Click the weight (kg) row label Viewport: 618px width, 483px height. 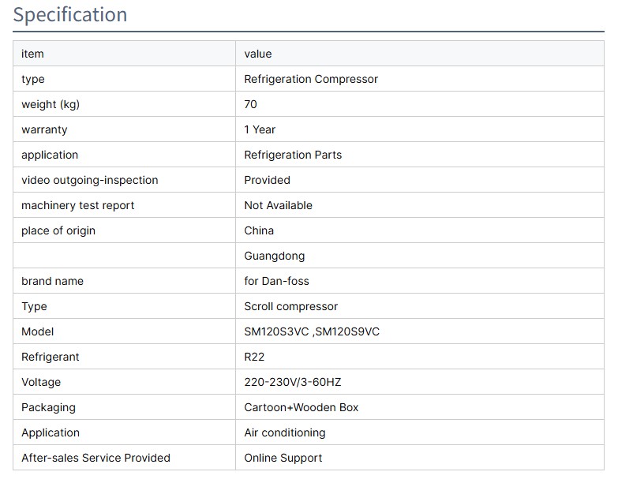(51, 104)
